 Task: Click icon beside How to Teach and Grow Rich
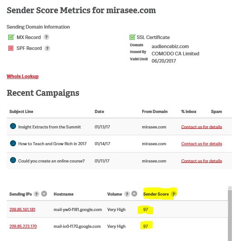13,143
